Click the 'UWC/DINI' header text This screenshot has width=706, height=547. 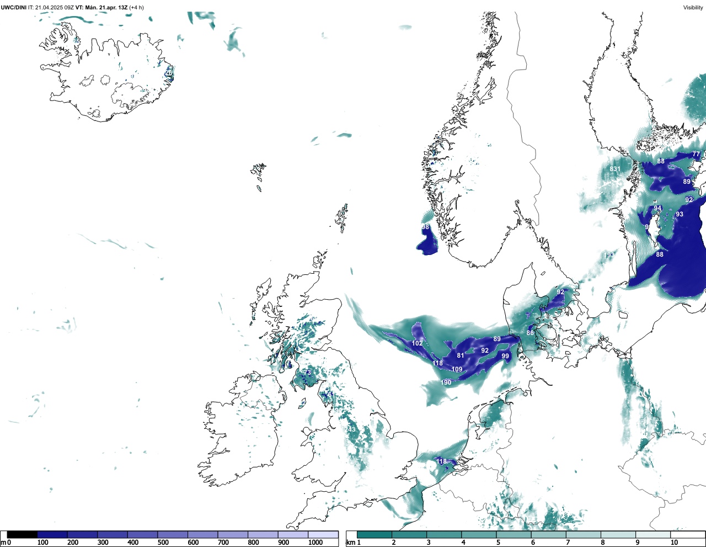pos(14,7)
